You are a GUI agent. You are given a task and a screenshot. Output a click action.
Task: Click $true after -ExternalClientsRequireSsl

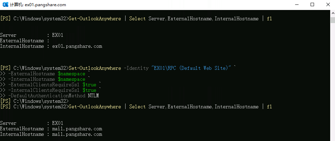89,85
